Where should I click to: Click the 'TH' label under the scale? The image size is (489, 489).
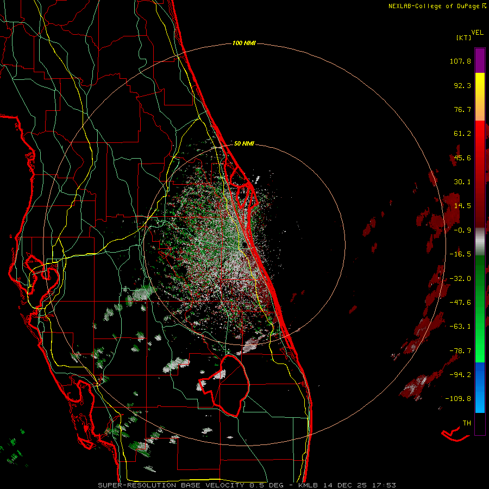click(467, 423)
